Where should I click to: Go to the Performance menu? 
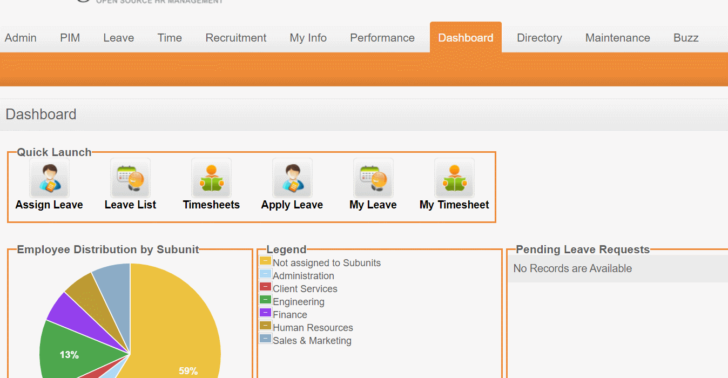pyautogui.click(x=382, y=38)
